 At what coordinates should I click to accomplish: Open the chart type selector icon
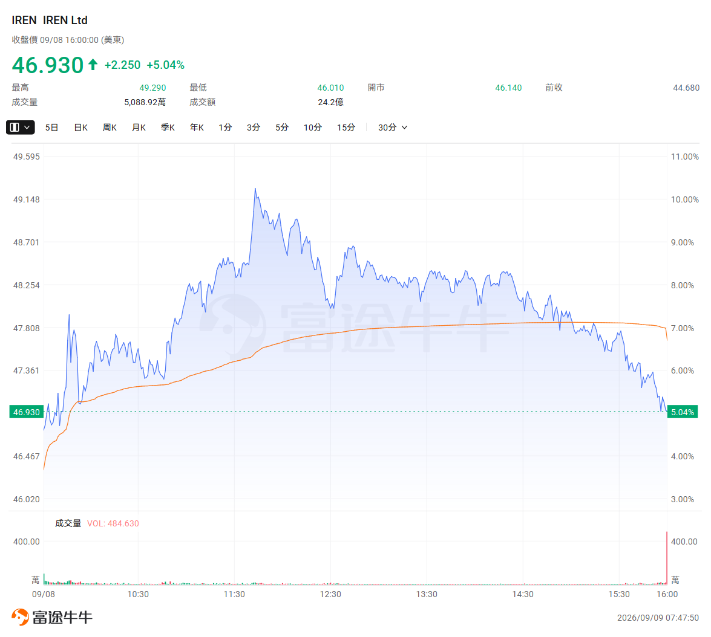pos(15,128)
